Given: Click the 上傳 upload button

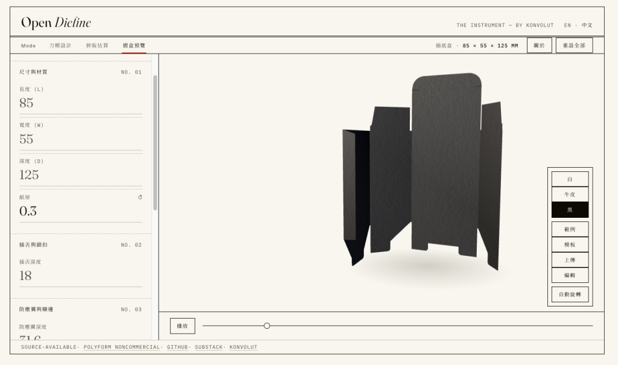Looking at the screenshot, I should pos(570,260).
